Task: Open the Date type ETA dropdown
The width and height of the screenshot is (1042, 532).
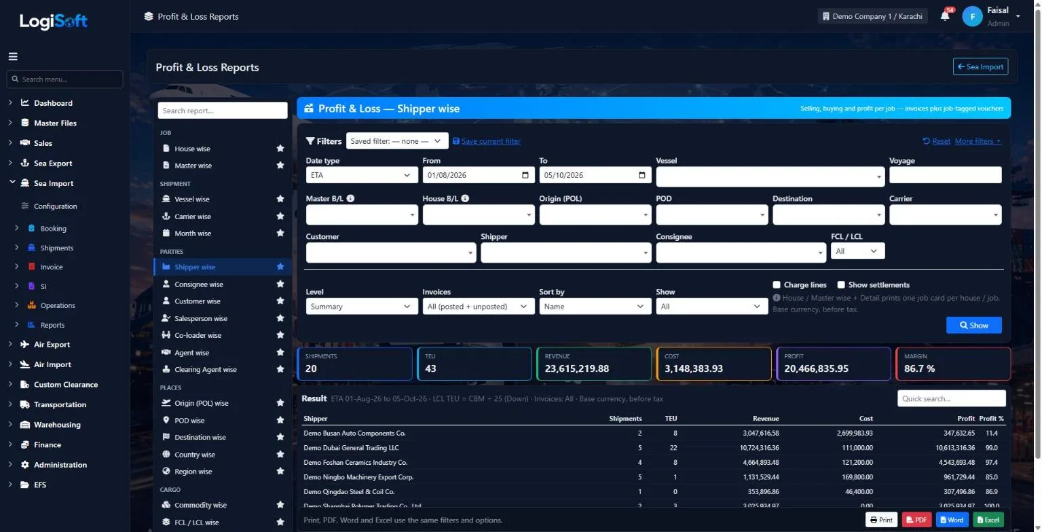Action: pyautogui.click(x=362, y=175)
